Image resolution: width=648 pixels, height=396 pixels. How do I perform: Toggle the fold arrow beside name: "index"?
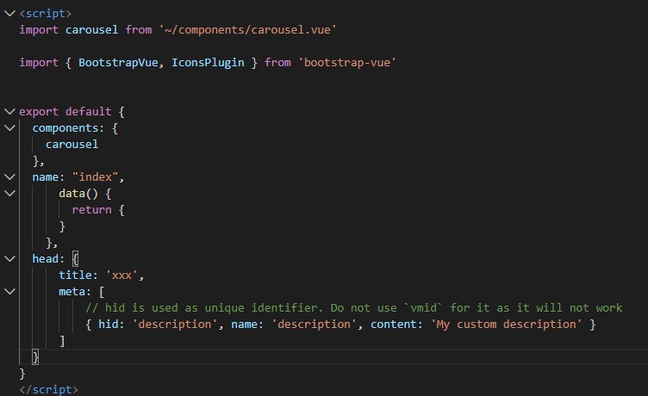pyautogui.click(x=9, y=177)
